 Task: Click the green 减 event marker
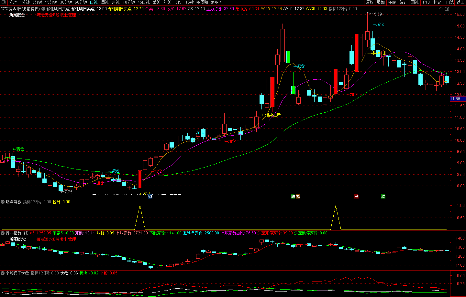click(383, 196)
